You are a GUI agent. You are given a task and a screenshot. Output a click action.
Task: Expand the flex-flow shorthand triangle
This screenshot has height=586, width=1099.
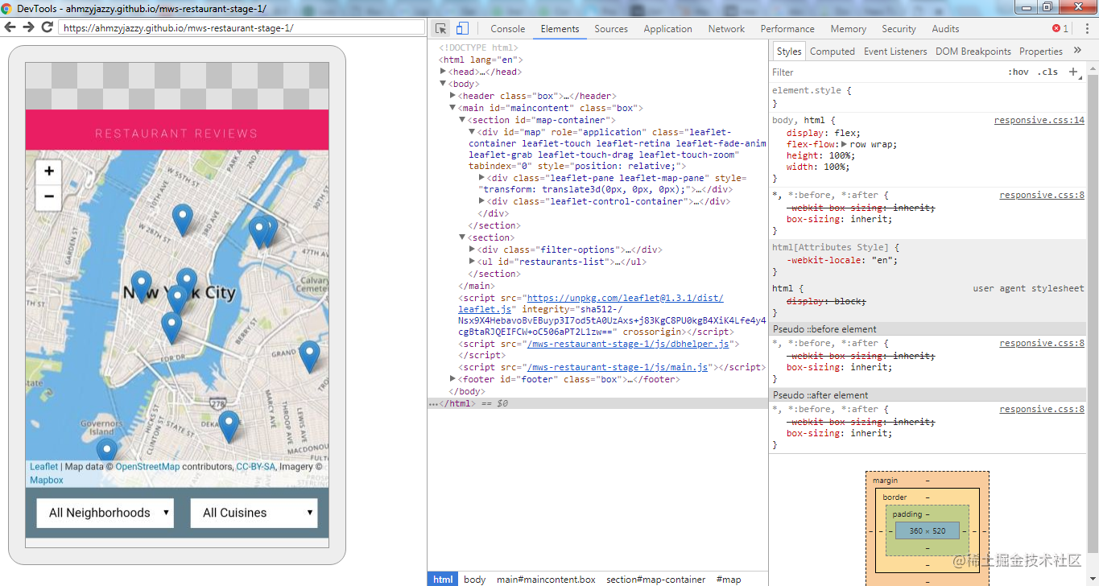click(x=845, y=145)
